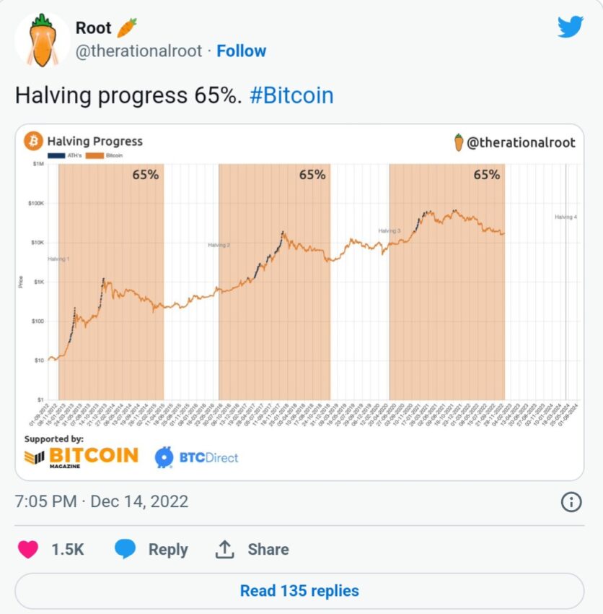
Task: Click the Read 135 replies button
Action: coord(299,590)
